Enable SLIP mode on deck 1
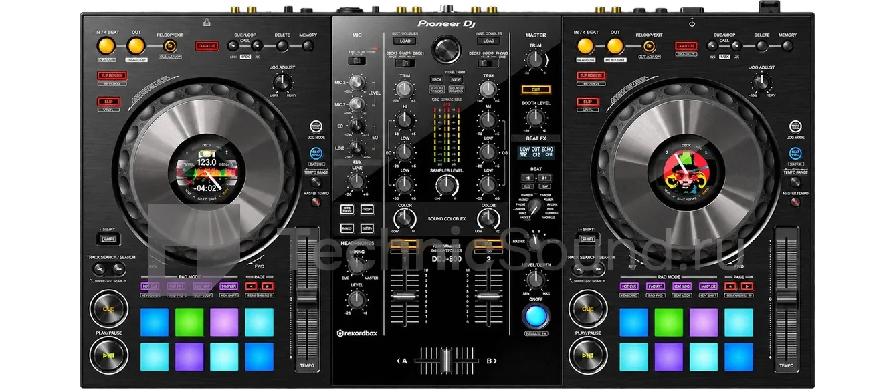The width and height of the screenshot is (895, 390). click(x=108, y=101)
